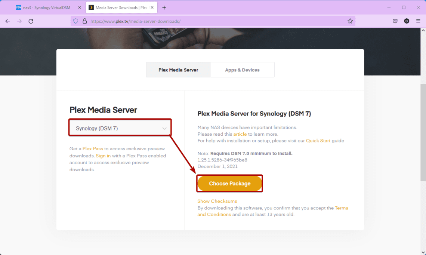The height and width of the screenshot is (255, 426).
Task: Click the vertical page scrollbar thumb
Action: (423, 132)
